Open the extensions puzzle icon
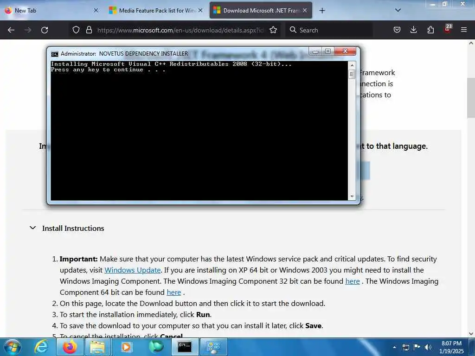 430,30
